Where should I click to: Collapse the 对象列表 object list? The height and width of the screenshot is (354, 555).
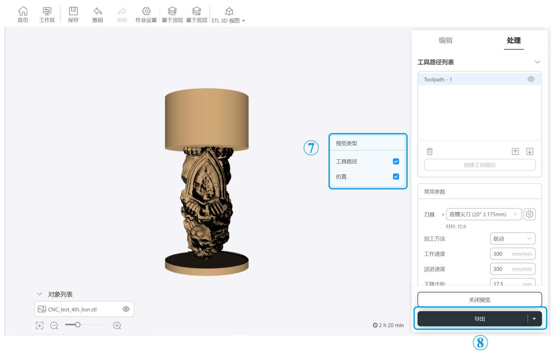point(39,294)
